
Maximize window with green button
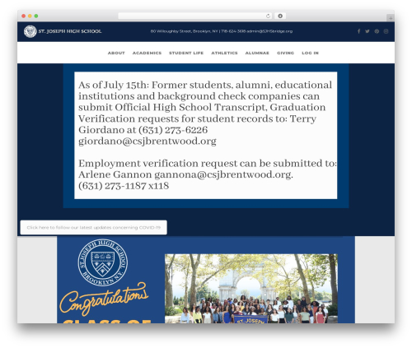point(36,16)
